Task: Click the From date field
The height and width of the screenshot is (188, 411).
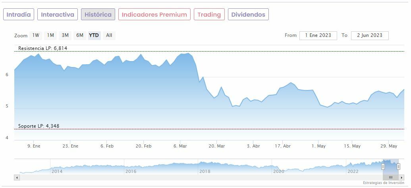Action: click(318, 35)
